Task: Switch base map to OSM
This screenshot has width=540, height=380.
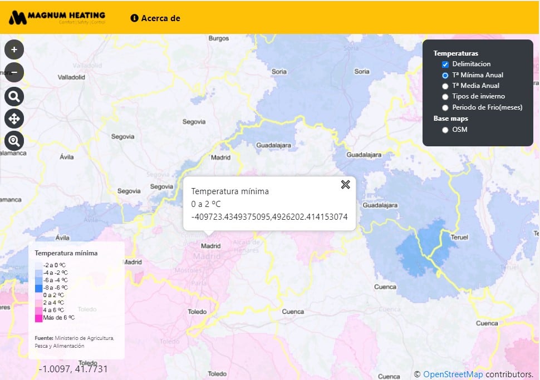Action: pyautogui.click(x=445, y=129)
